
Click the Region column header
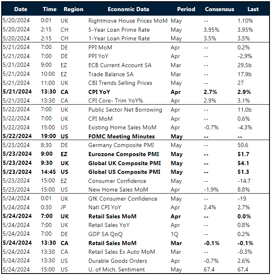click(x=73, y=9)
